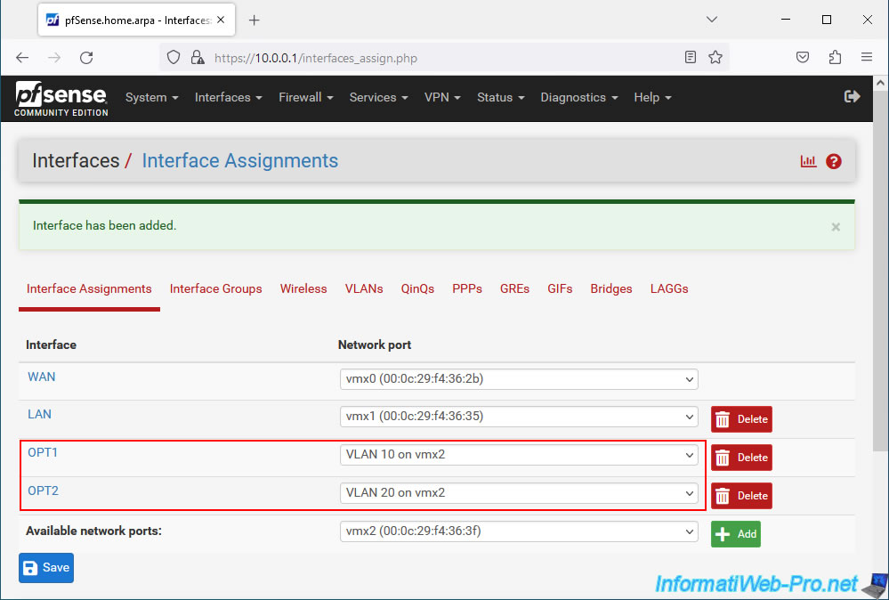Image resolution: width=889 pixels, height=600 pixels.
Task: Delete the LAN interface assignment
Action: click(741, 419)
